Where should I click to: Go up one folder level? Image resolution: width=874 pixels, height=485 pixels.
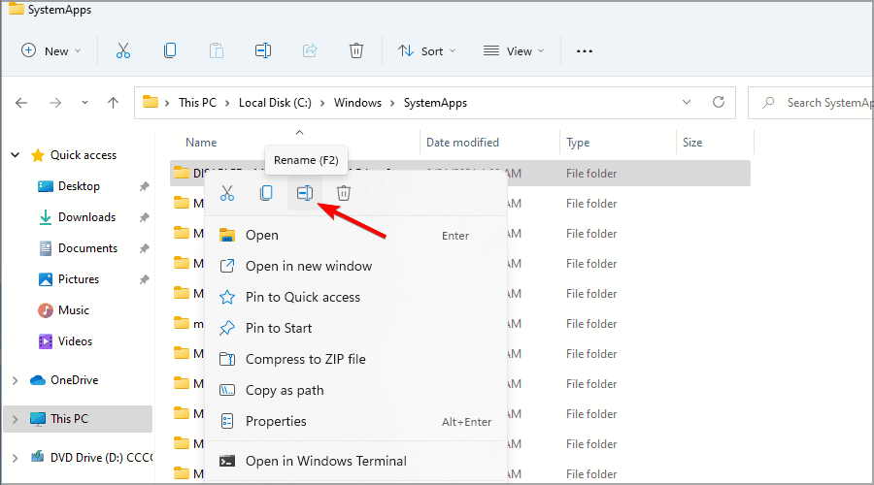click(x=114, y=103)
